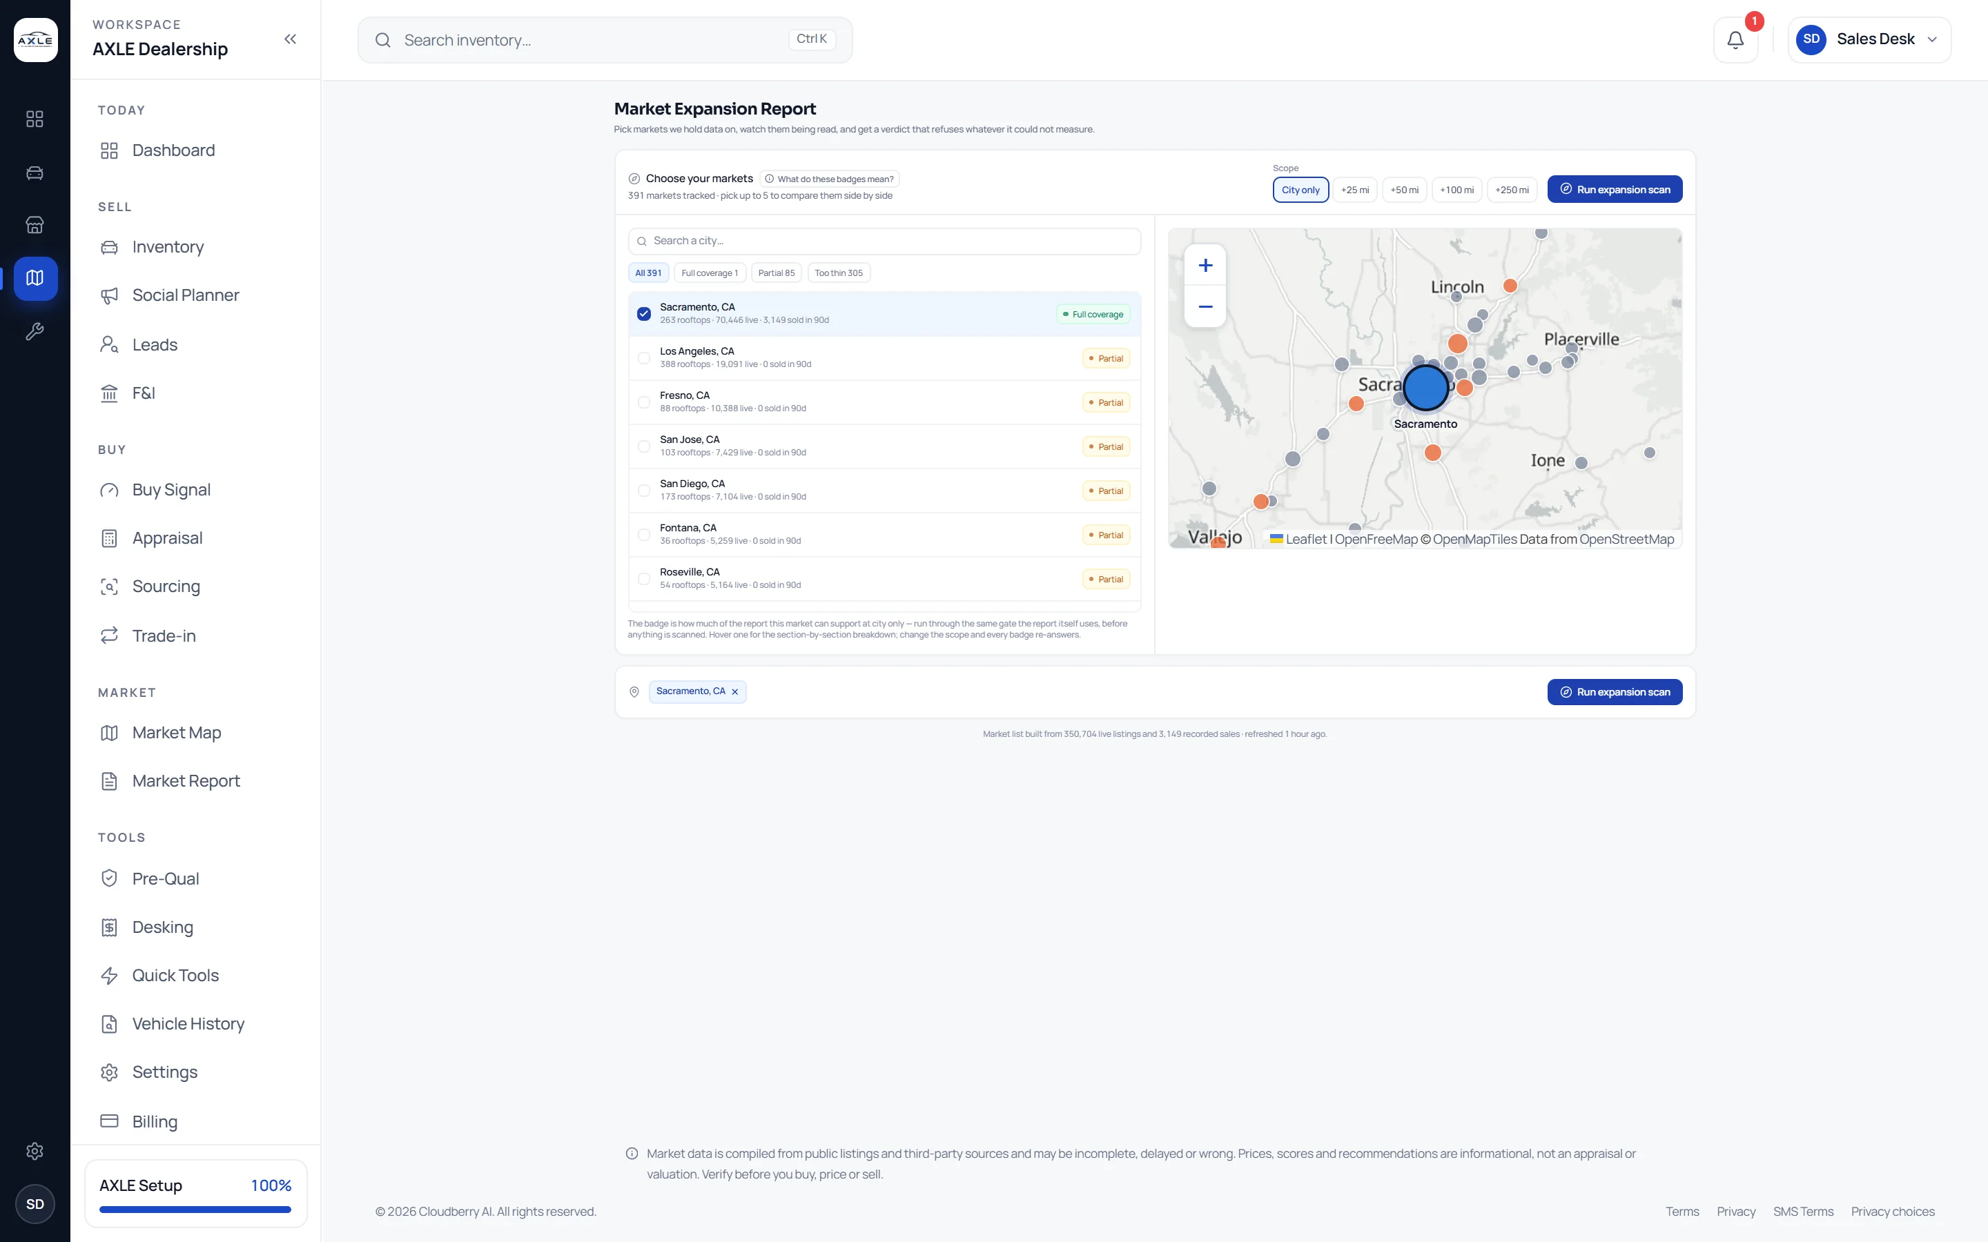Check Fontana, CA market

pos(644,535)
